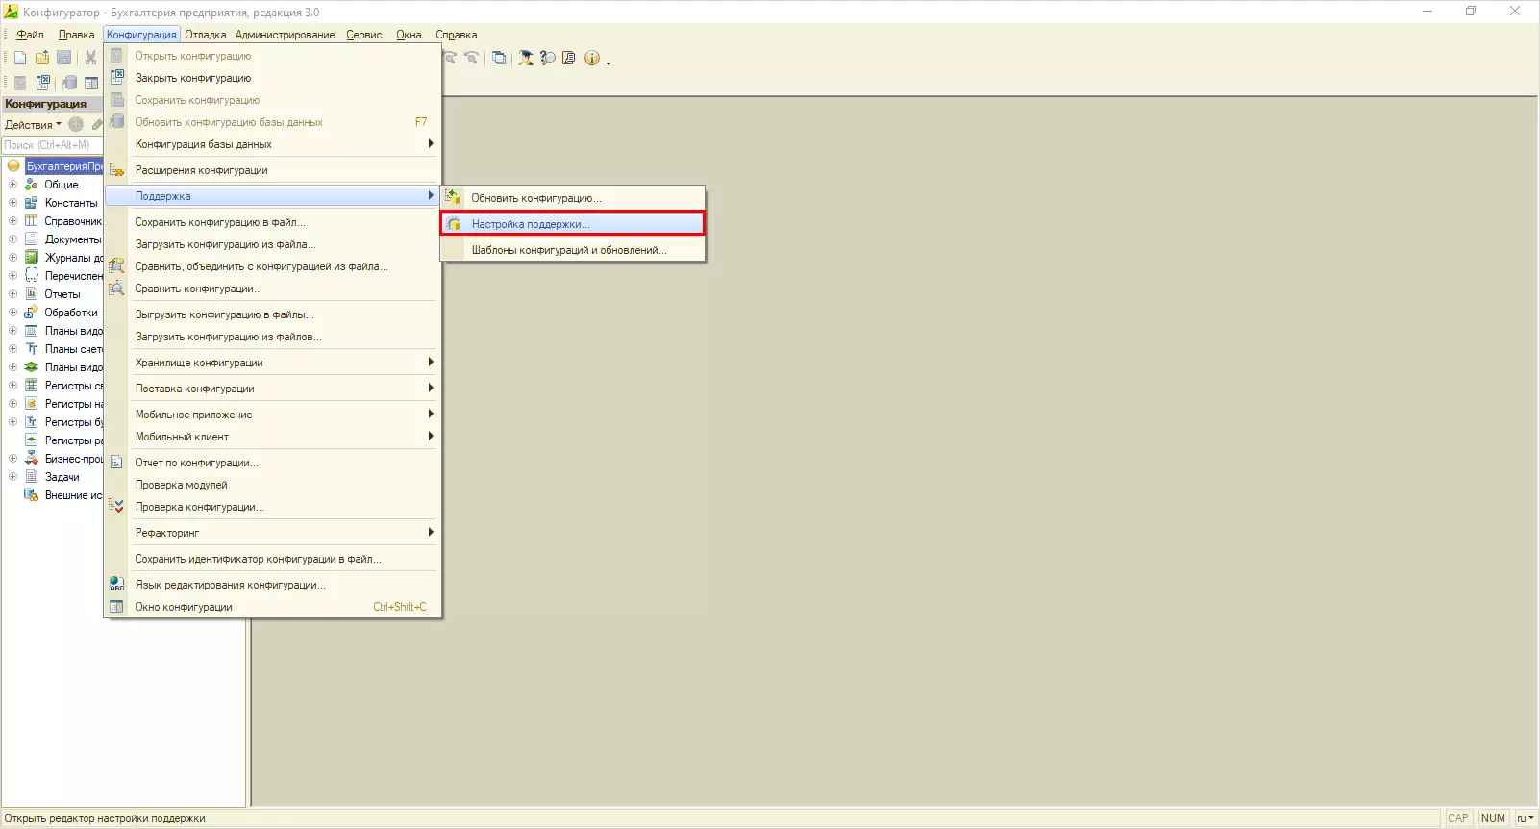1540x829 pixels.
Task: Open Хранилище конфигурации submenu
Action: pyautogui.click(x=273, y=363)
